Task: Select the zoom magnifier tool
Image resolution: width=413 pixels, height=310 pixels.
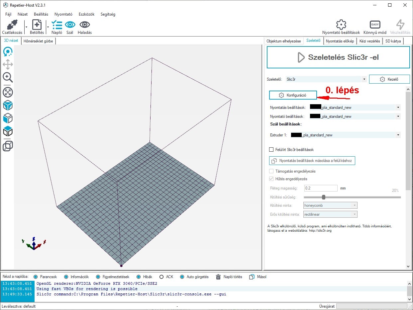Action: [x=8, y=77]
